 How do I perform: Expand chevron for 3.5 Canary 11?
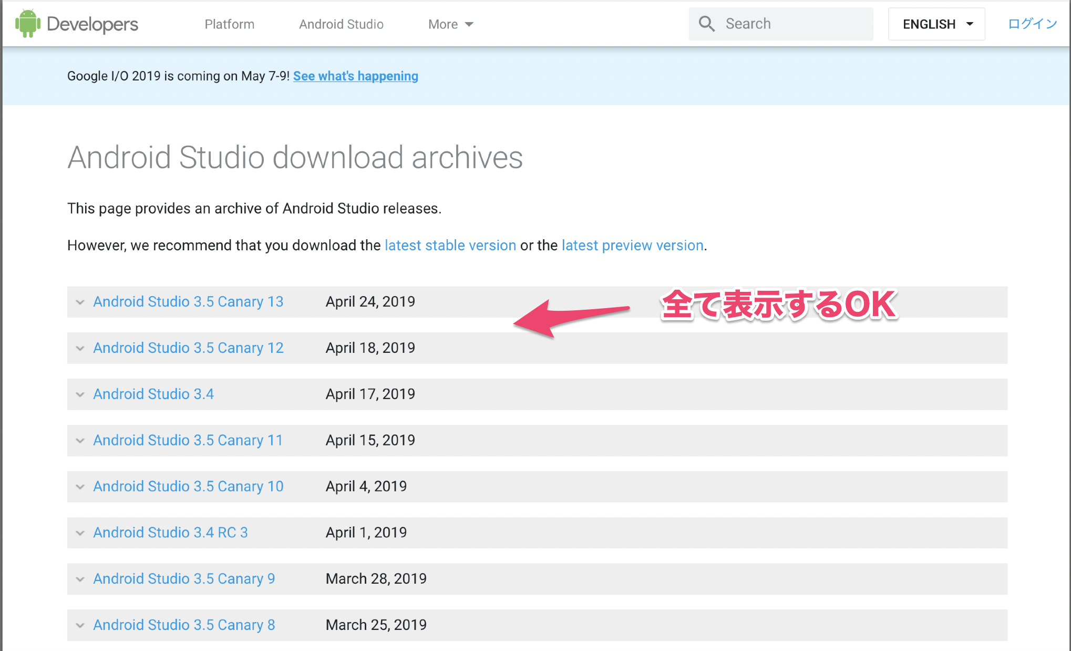pos(80,441)
